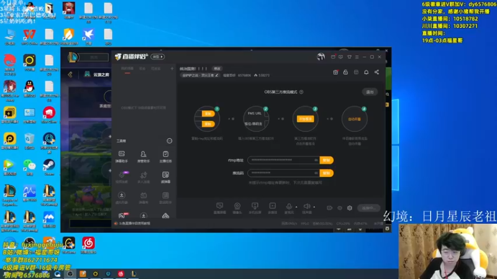
Task: Add phone screen casting source (手机投屏)
Action: tap(255, 208)
